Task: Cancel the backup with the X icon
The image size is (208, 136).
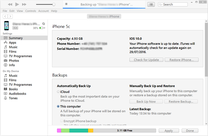Action: (x=66, y=4)
